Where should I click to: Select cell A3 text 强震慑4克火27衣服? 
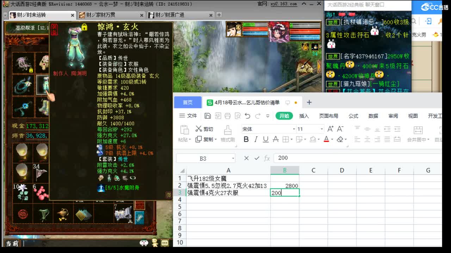[228, 193]
